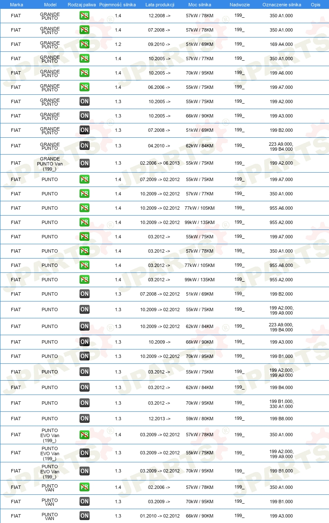Click the Pojemność silnika column header
The image size is (329, 523).
coord(118,5)
